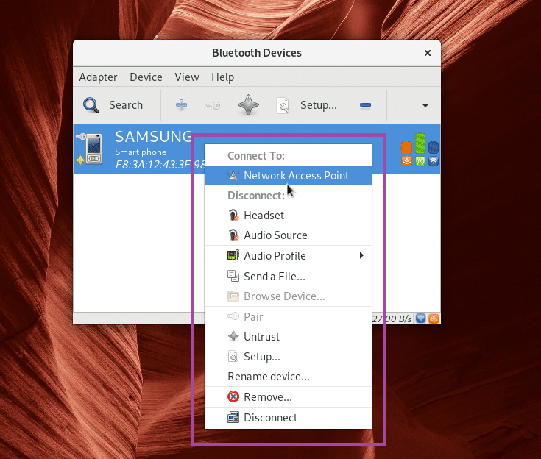The height and width of the screenshot is (459, 541).
Task: Click the Network Access Point antenna icon
Action: coord(233,176)
